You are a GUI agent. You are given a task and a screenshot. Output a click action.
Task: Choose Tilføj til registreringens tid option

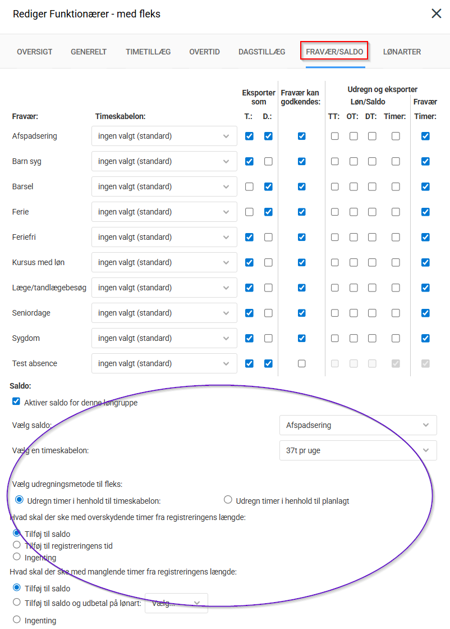(x=17, y=545)
